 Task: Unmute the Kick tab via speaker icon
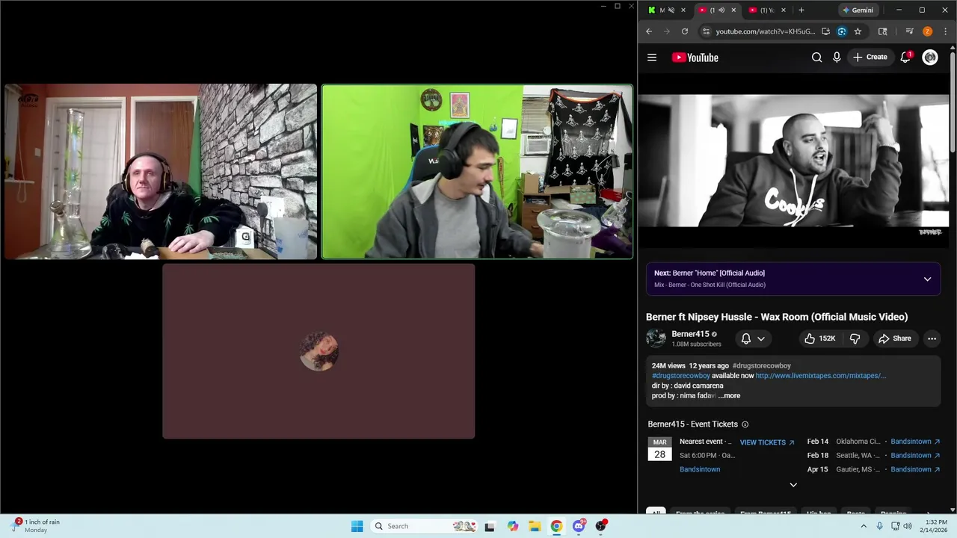[x=671, y=10]
